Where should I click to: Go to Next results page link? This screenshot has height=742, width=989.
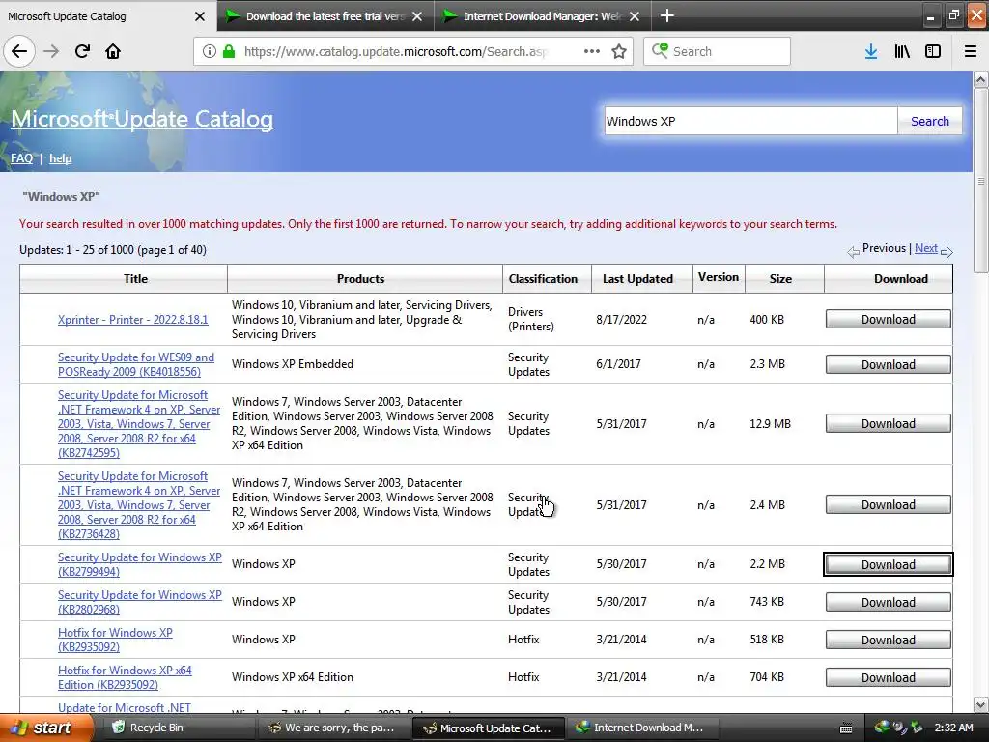926,248
